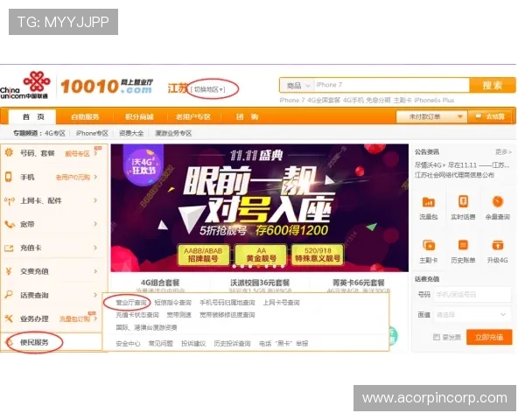Tick the 要发票 checkbox

pyautogui.click(x=437, y=337)
